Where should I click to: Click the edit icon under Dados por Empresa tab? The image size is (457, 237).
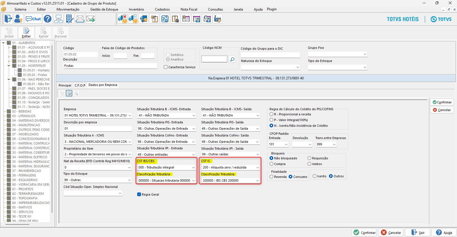coord(69,93)
